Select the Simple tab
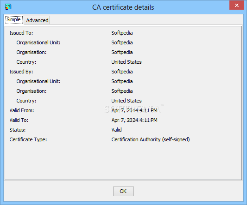This screenshot has height=205, width=247. coord(14,19)
